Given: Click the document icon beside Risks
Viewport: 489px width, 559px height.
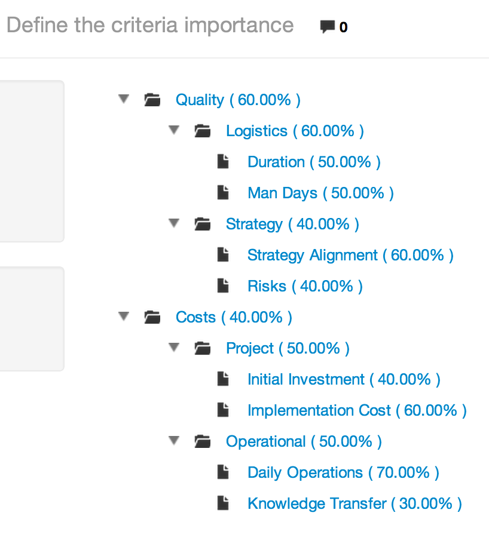Looking at the screenshot, I should (223, 285).
